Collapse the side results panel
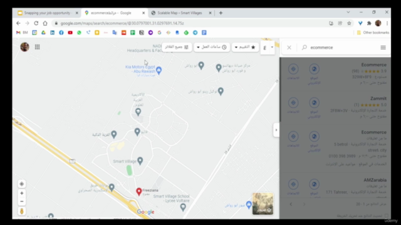Image resolution: width=401 pixels, height=225 pixels. pos(276,130)
